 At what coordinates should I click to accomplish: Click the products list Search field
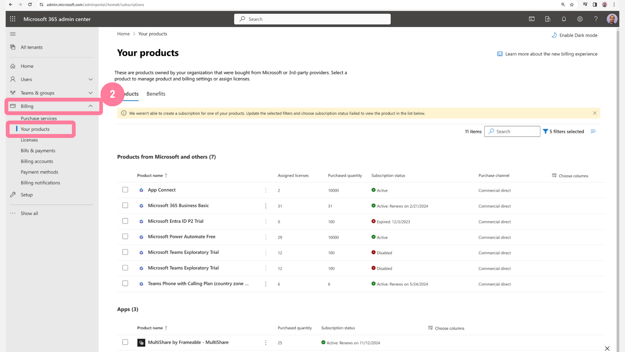point(512,131)
